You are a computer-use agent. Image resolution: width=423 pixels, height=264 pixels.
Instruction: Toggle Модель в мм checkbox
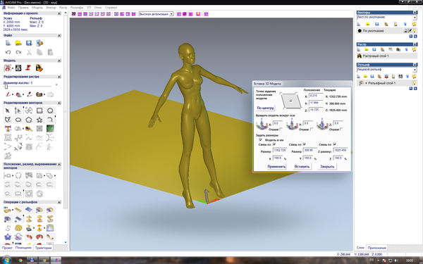(x=260, y=140)
